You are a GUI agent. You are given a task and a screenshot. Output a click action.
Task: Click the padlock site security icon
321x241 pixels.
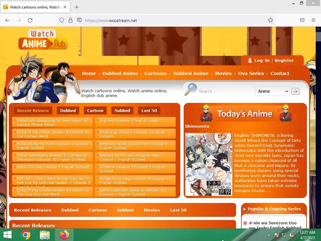(71, 20)
